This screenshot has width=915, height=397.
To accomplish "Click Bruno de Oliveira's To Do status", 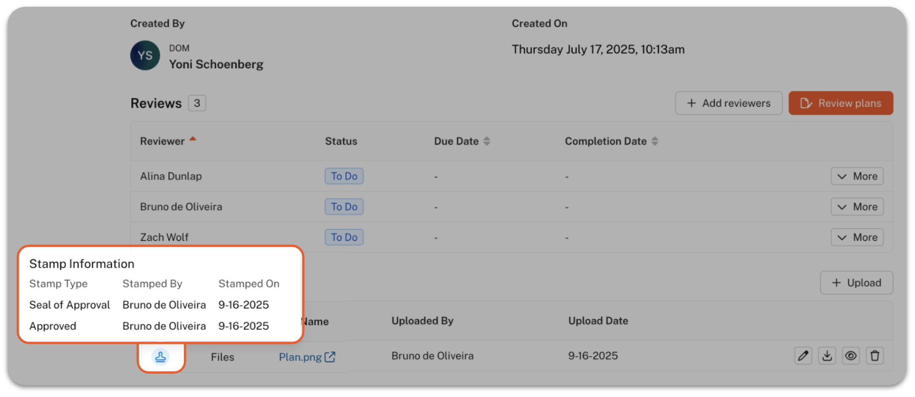I will point(344,207).
